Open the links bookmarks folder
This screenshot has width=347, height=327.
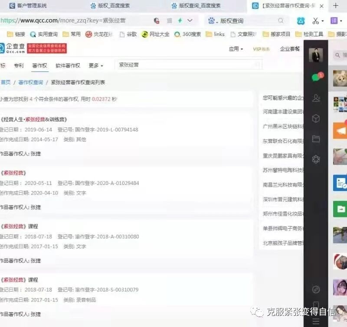point(215,34)
